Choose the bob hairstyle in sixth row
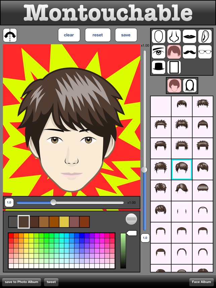Viewport: 216px width, 288px height. [161, 211]
